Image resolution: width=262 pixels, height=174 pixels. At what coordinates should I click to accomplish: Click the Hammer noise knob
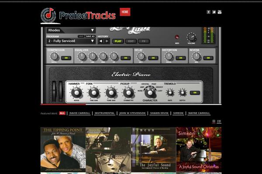point(76,93)
